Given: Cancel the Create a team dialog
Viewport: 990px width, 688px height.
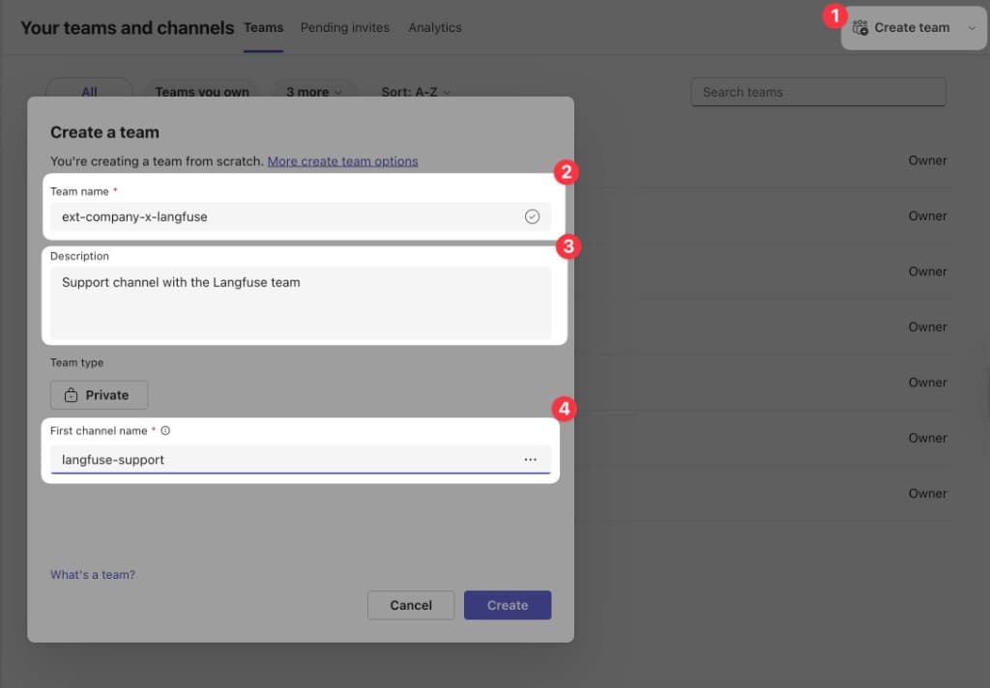Looking at the screenshot, I should [411, 605].
